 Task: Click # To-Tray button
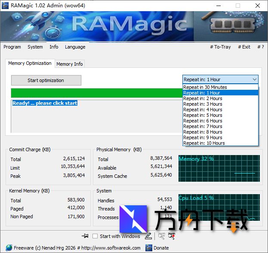click(220, 47)
